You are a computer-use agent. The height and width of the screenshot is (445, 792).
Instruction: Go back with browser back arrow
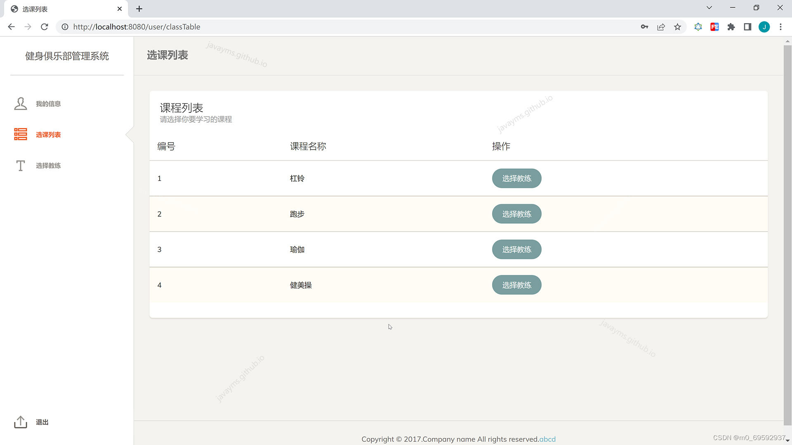pos(11,27)
